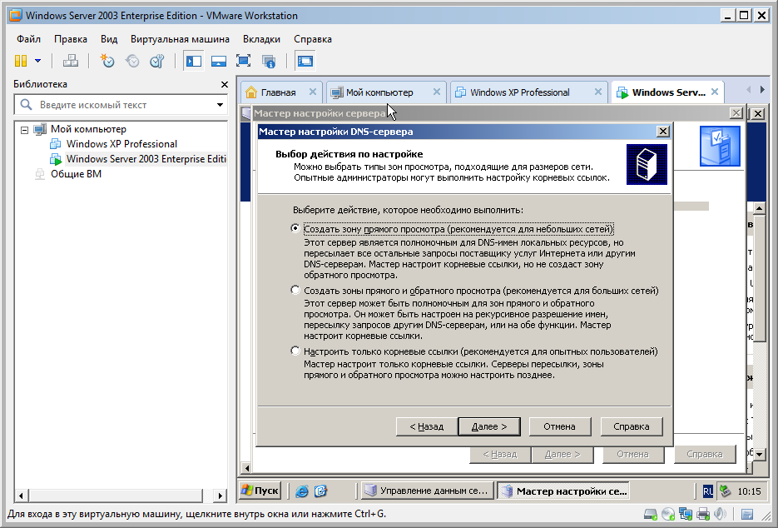Switch to the 'Главная' tab
Image resolution: width=778 pixels, height=528 pixels.
278,92
